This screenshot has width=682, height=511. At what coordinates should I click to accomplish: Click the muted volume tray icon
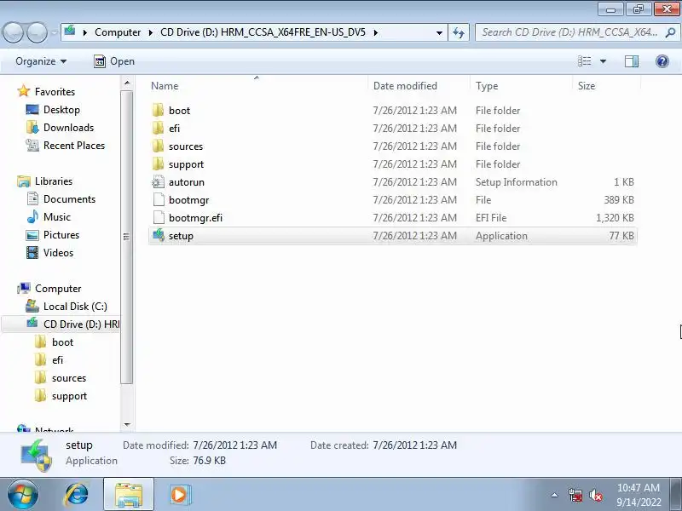595,495
